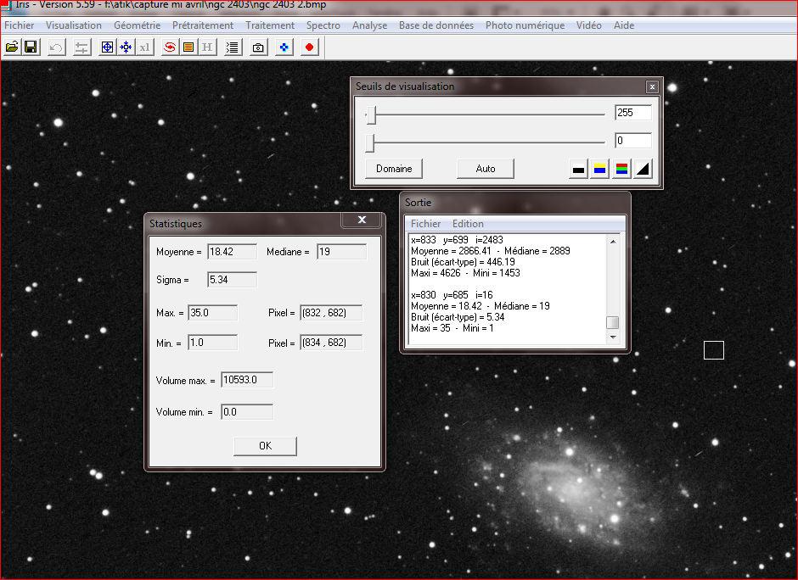Open the camera acquisition icon
This screenshot has height=580, width=798.
[x=258, y=47]
